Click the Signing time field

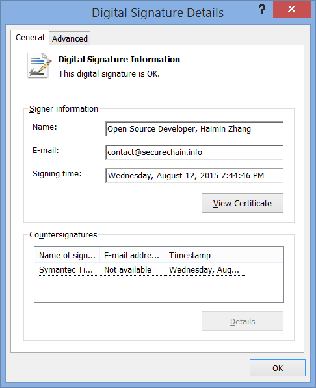[x=194, y=175]
